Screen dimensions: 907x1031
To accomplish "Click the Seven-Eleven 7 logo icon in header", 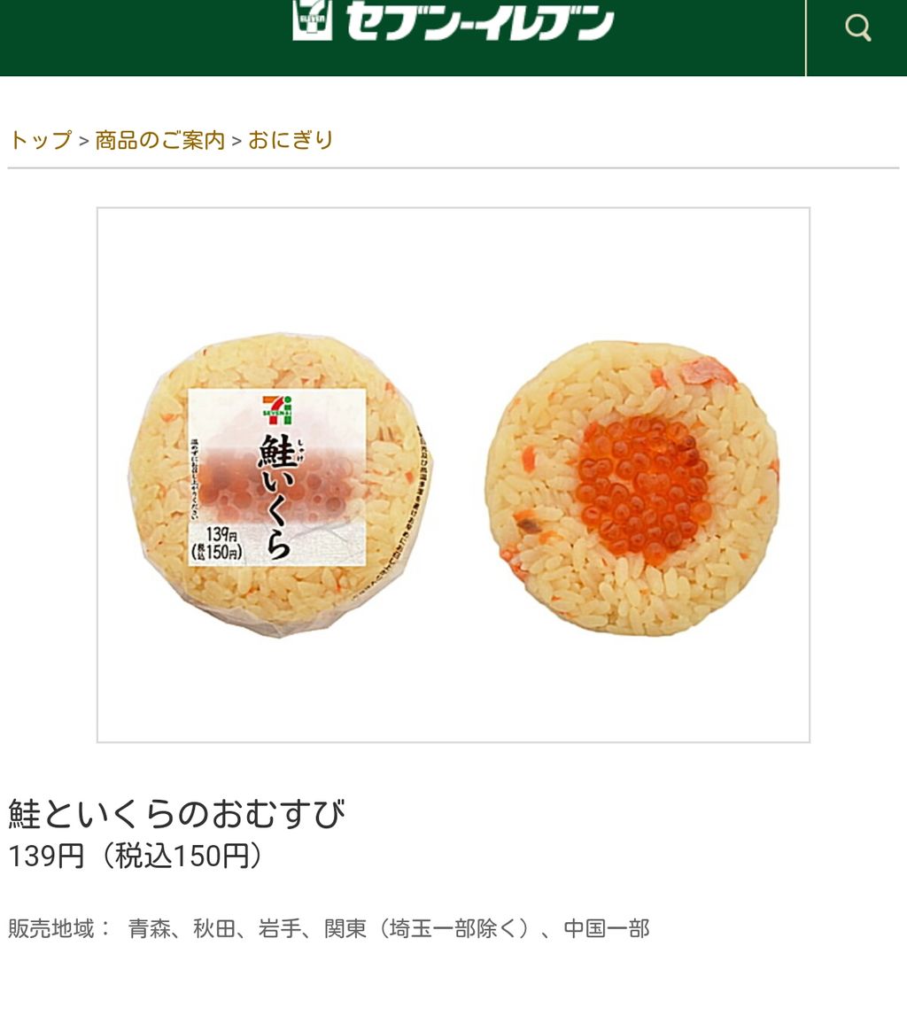I will (312, 19).
